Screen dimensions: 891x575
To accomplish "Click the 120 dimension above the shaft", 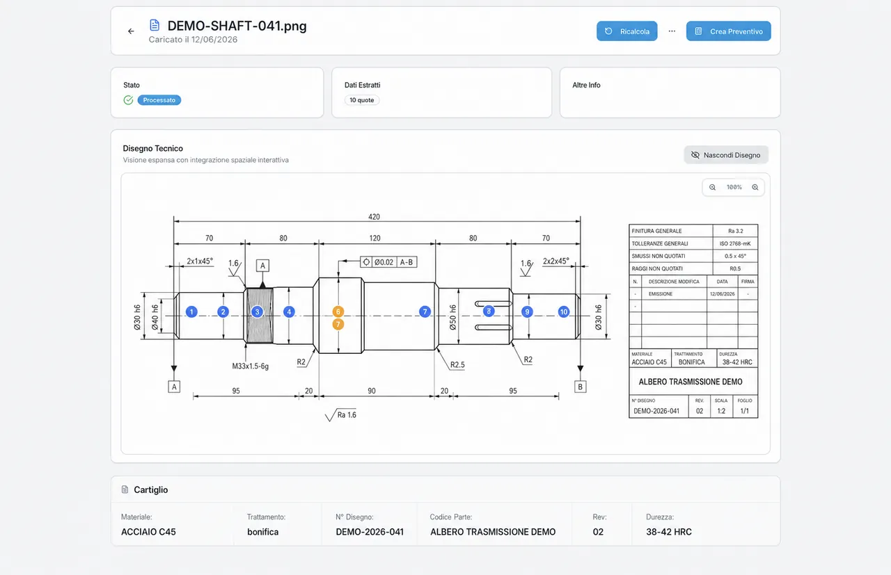I will click(x=375, y=238).
